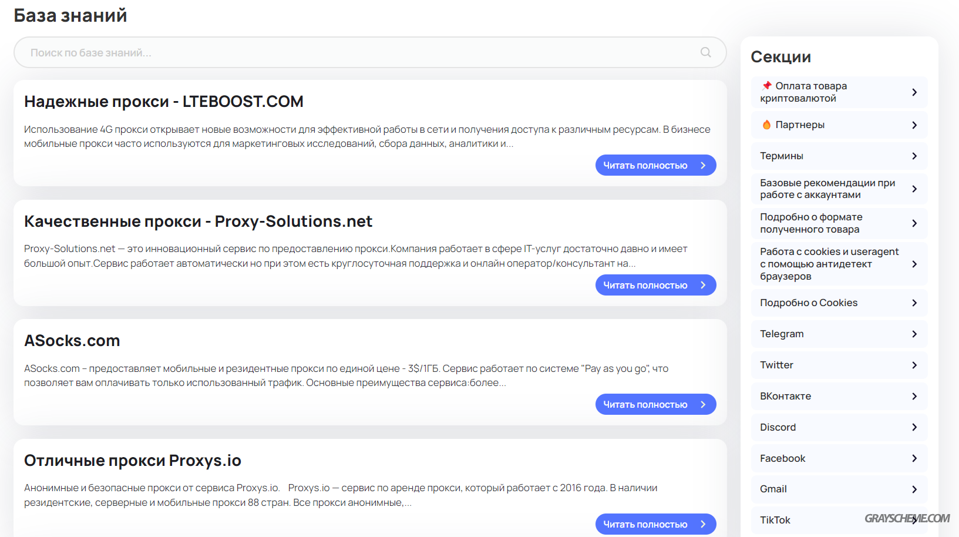This screenshot has height=537, width=959.
Task: Click the chevron icon next to Telegram
Action: (914, 334)
